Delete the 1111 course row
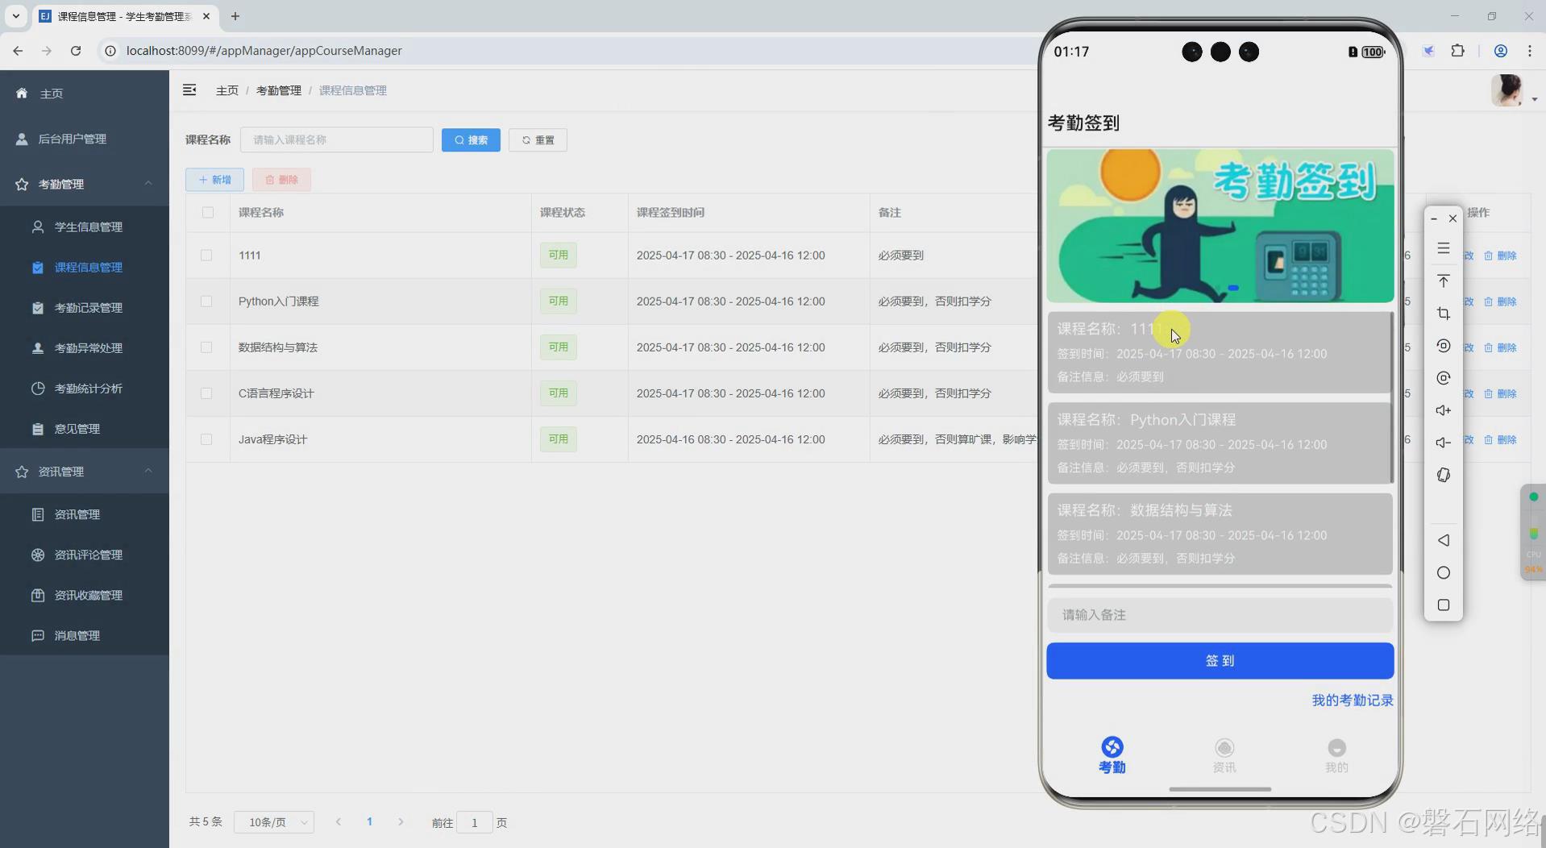Viewport: 1546px width, 848px height. (x=1501, y=256)
